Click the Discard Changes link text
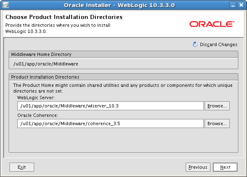Image resolution: width=247 pixels, height=177 pixels. tap(219, 44)
